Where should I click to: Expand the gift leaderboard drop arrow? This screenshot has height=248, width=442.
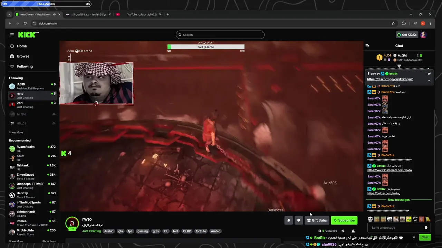399,66
